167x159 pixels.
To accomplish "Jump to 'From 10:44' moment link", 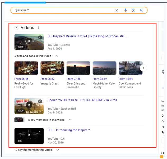I will click(126, 79).
